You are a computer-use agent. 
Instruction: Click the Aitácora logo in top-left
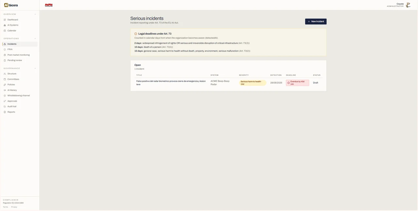coord(11,5)
